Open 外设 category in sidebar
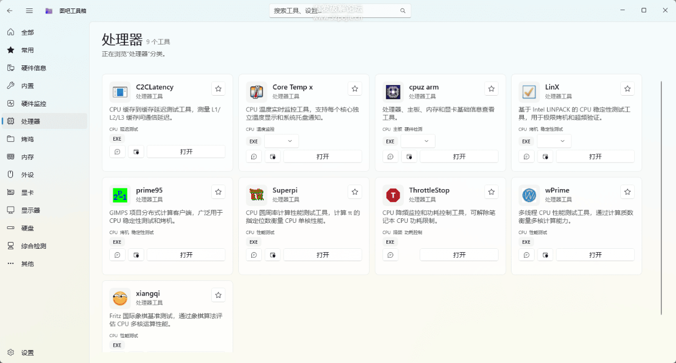Screen dimensions: 676x363 (45, 175)
